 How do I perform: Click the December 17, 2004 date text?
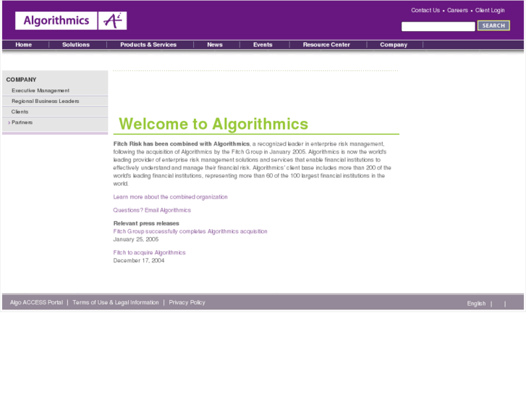[x=139, y=260]
